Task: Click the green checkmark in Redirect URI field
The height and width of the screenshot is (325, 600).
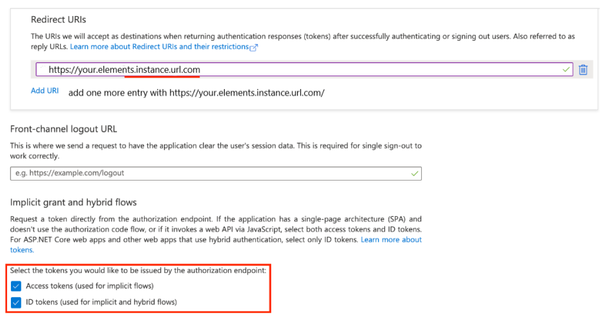Action: [566, 69]
